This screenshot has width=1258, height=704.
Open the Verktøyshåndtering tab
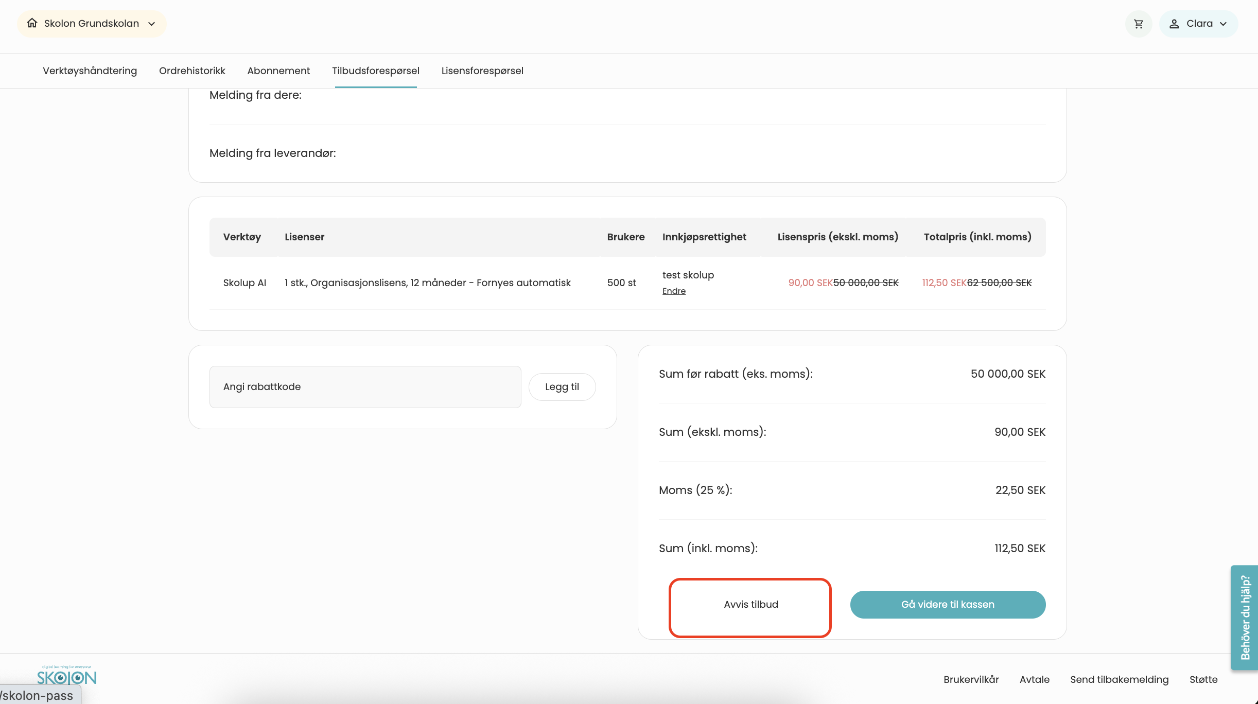tap(90, 71)
